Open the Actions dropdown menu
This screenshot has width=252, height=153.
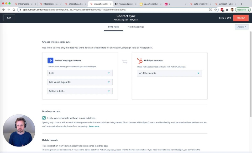pyautogui.click(x=241, y=27)
